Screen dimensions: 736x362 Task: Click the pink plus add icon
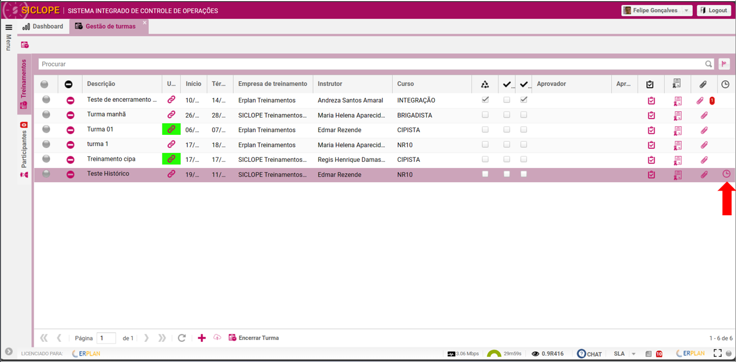[x=202, y=338]
